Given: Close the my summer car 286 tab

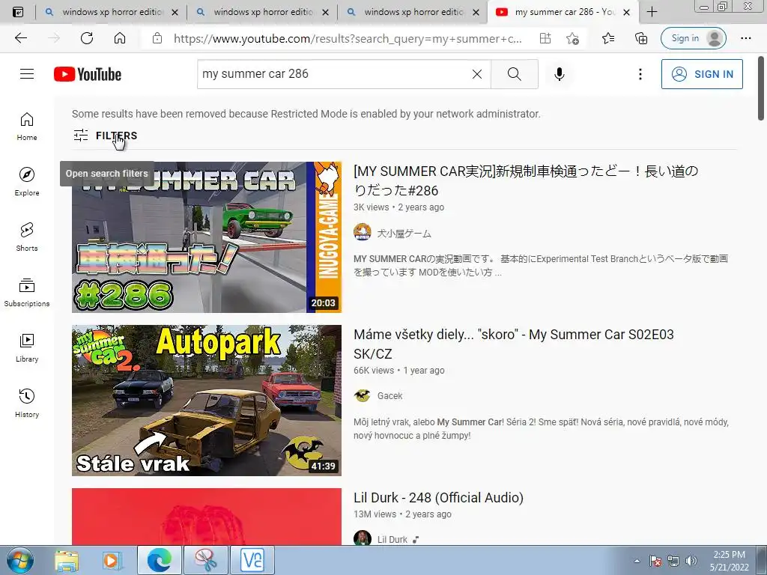Looking at the screenshot, I should pos(626,12).
